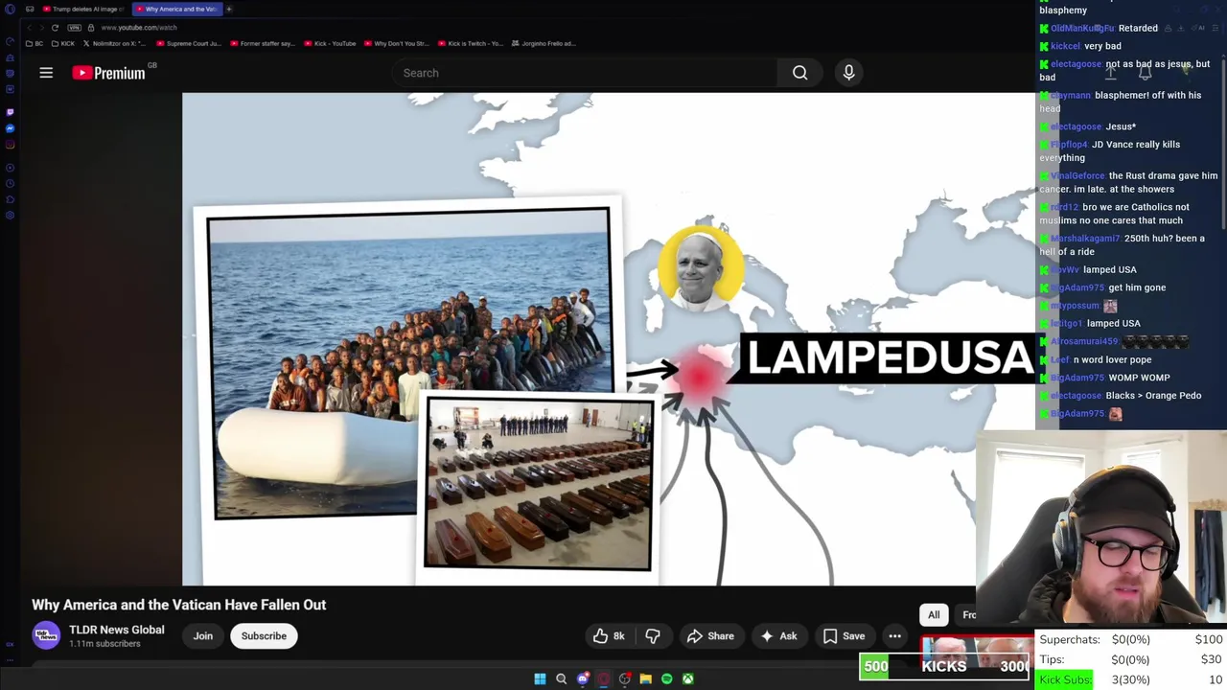The image size is (1227, 690).
Task: Select Why America and the Vatican tab
Action: [x=176, y=10]
